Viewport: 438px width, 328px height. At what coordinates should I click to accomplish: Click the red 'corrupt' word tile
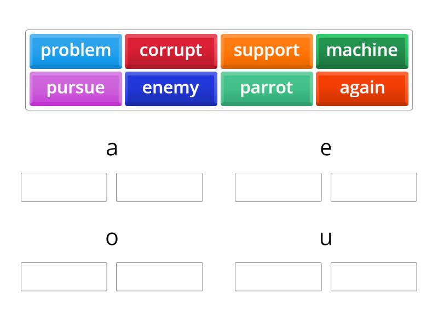coord(171,51)
